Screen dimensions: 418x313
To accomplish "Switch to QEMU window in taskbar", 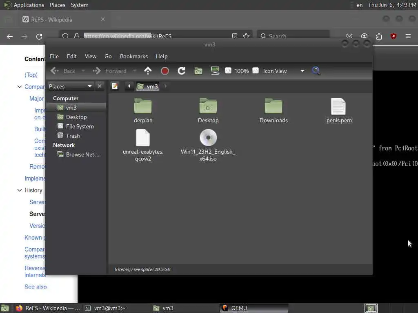I will click(254, 308).
